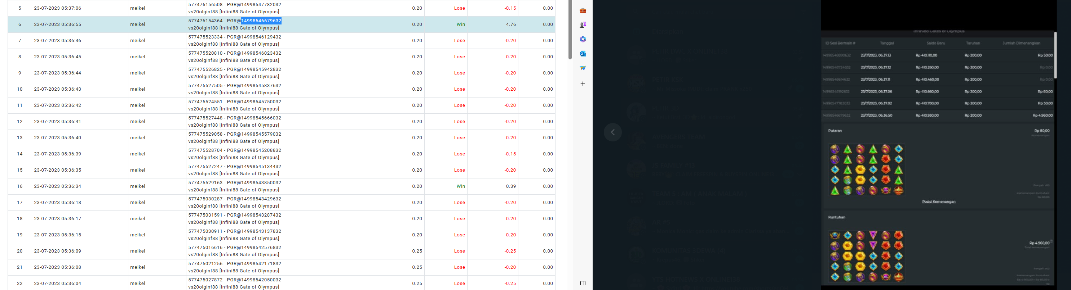Click date 23-07-2023 05:36:44
Viewport: 1071px width, 290px height.
[58, 73]
